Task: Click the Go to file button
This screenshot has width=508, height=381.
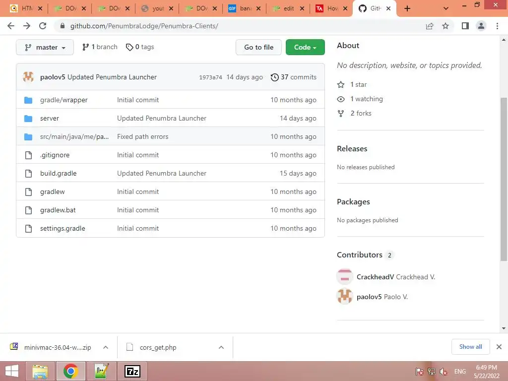Action: pyautogui.click(x=258, y=47)
